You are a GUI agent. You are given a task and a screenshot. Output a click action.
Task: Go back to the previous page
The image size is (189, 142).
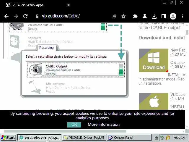pos(6,16)
